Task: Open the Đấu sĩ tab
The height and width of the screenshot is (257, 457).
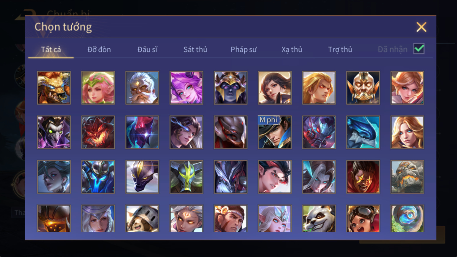Action: pyautogui.click(x=147, y=50)
